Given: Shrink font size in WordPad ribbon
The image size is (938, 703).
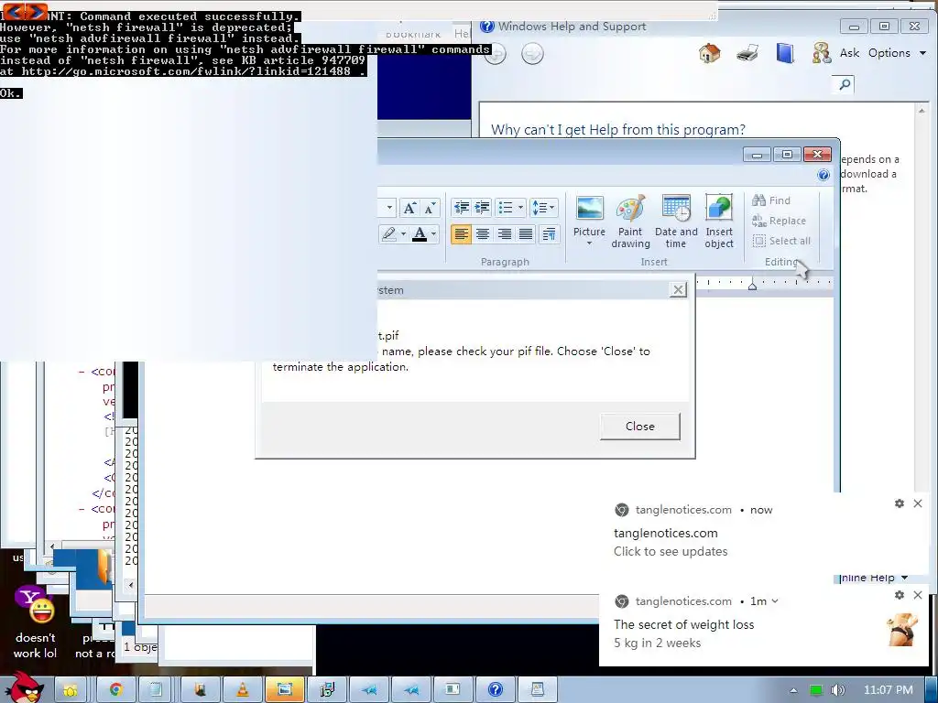Looking at the screenshot, I should pos(431,208).
